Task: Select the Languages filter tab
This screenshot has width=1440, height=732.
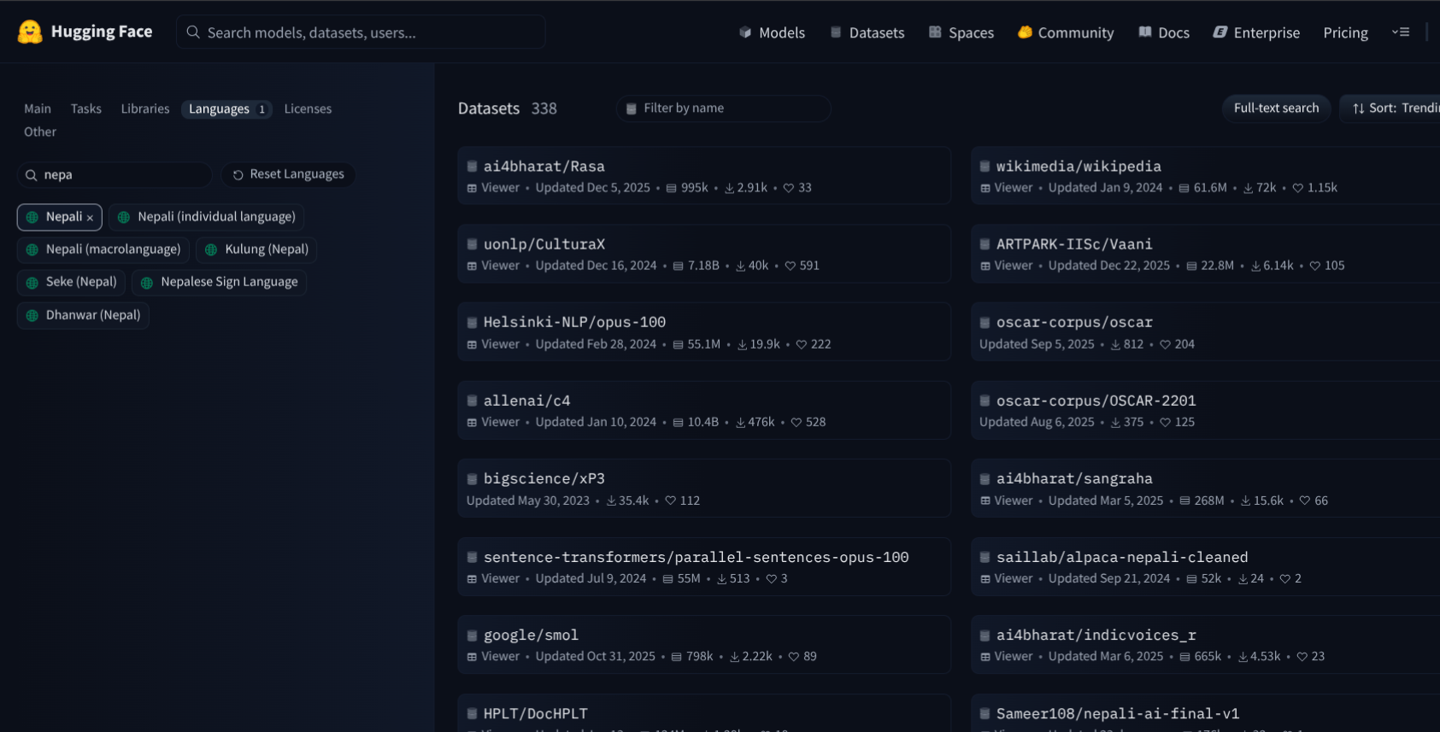Action: click(x=226, y=108)
